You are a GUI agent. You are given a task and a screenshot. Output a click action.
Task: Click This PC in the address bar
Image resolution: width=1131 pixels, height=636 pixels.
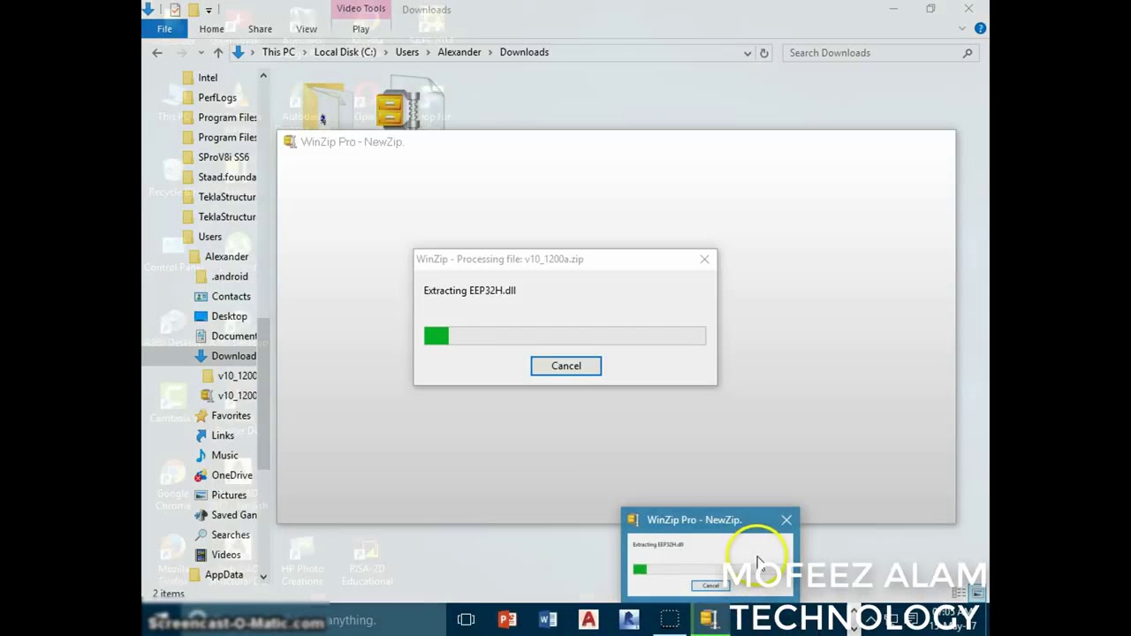click(278, 52)
